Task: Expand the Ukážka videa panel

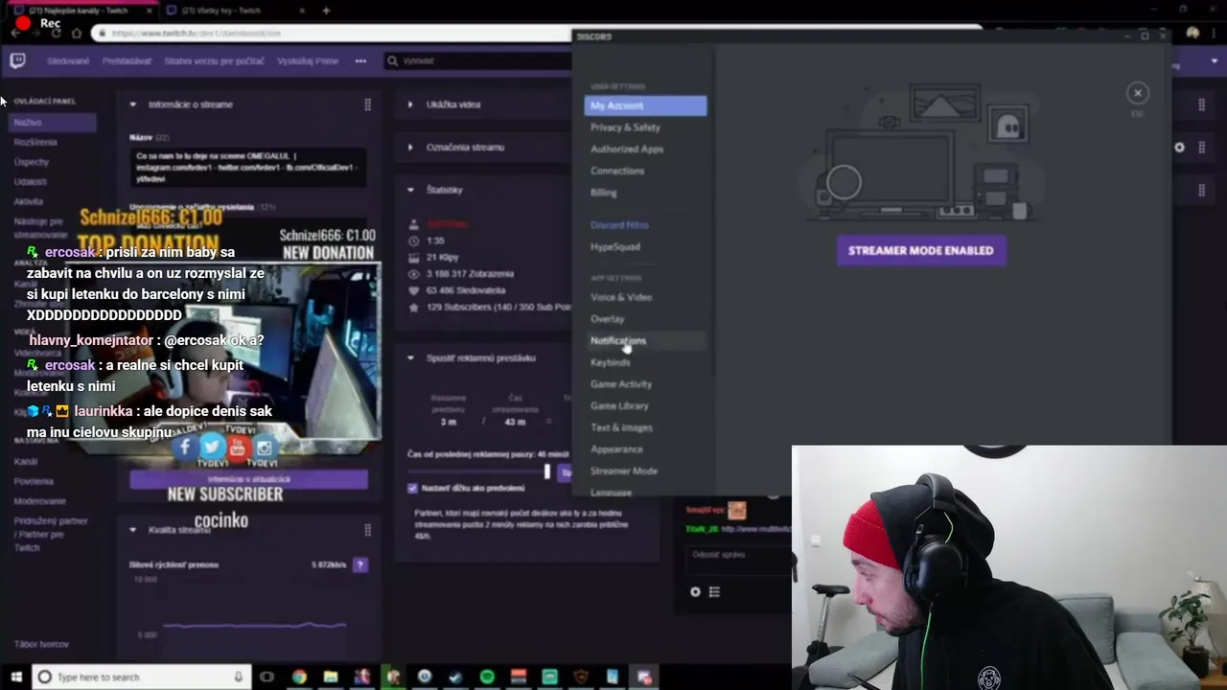Action: click(410, 104)
